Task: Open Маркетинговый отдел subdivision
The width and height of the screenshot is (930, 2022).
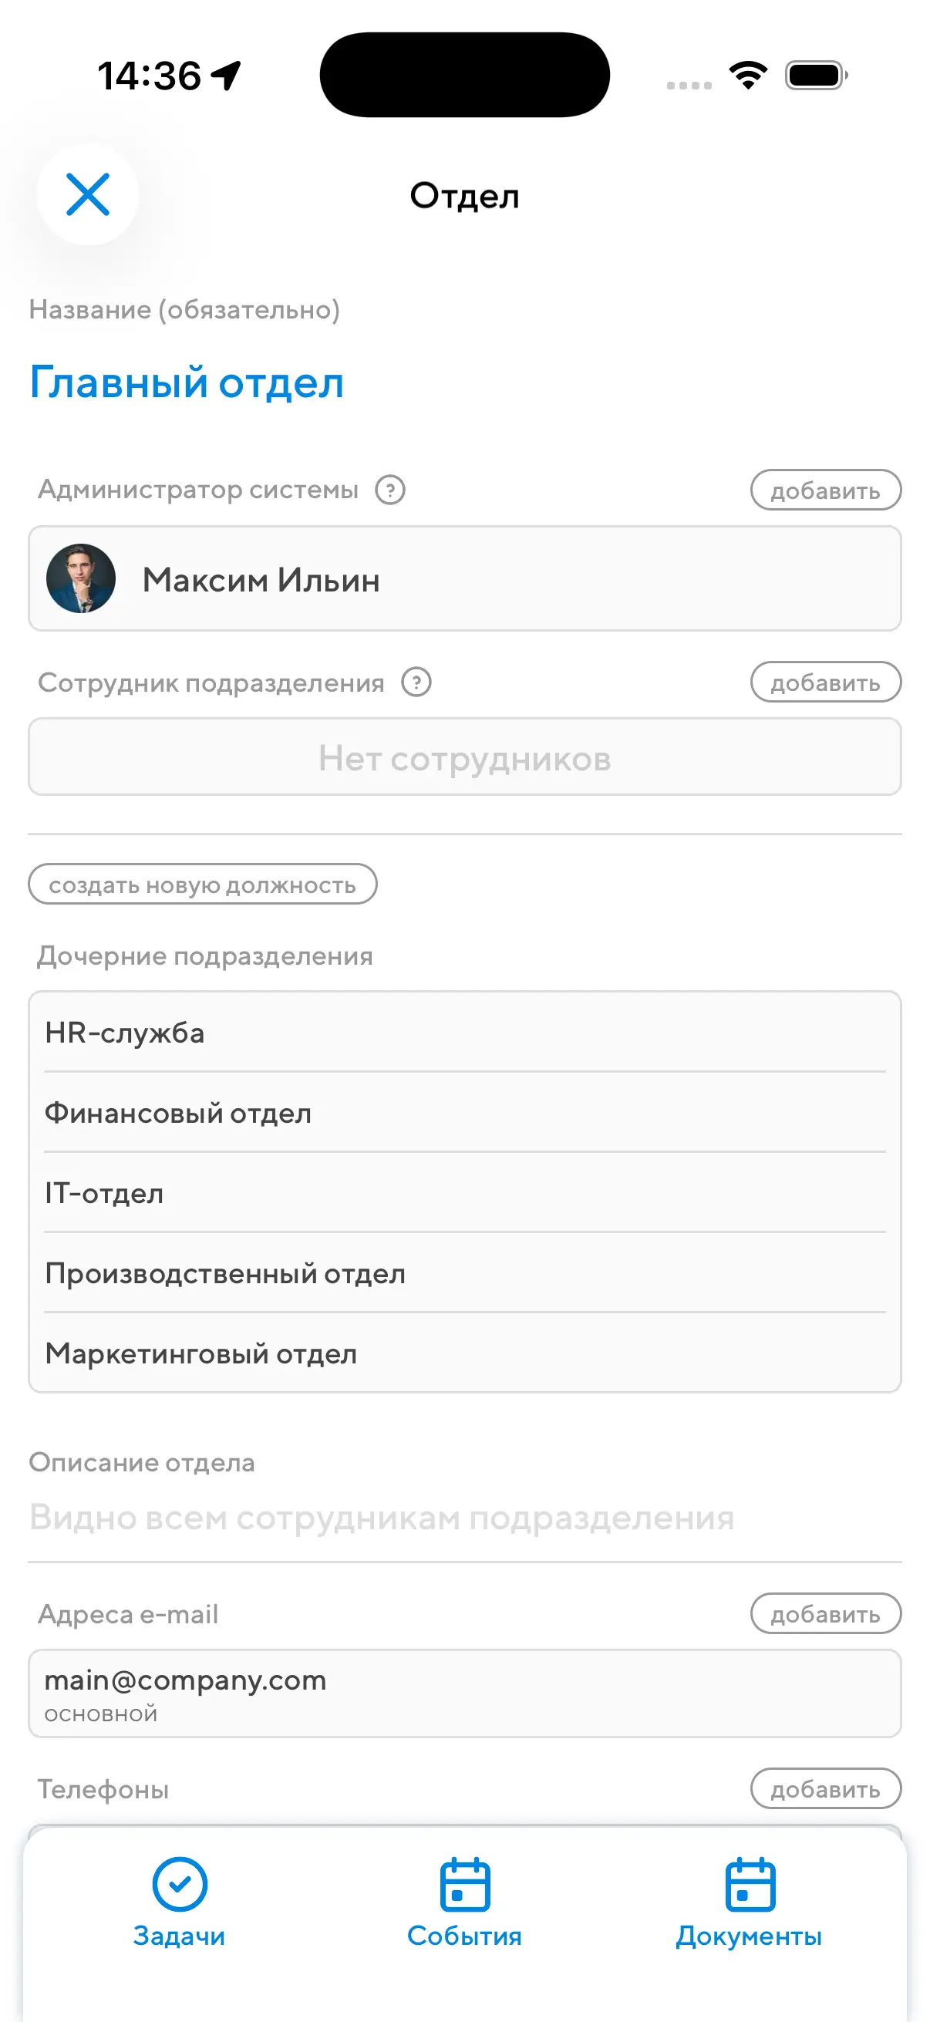Action: (x=464, y=1353)
